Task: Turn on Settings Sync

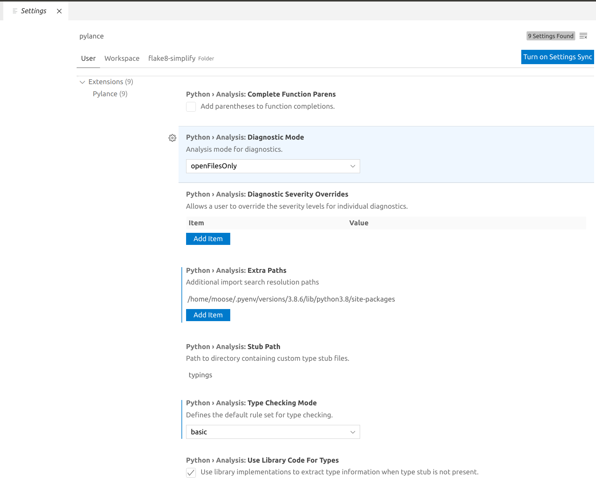Action: pos(557,57)
